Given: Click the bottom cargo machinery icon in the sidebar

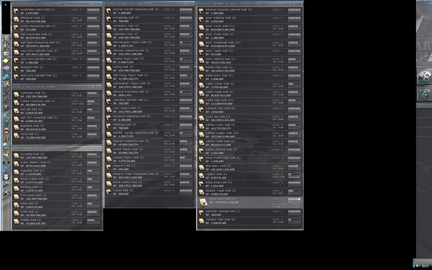Looking at the screenshot, I should tap(6, 192).
